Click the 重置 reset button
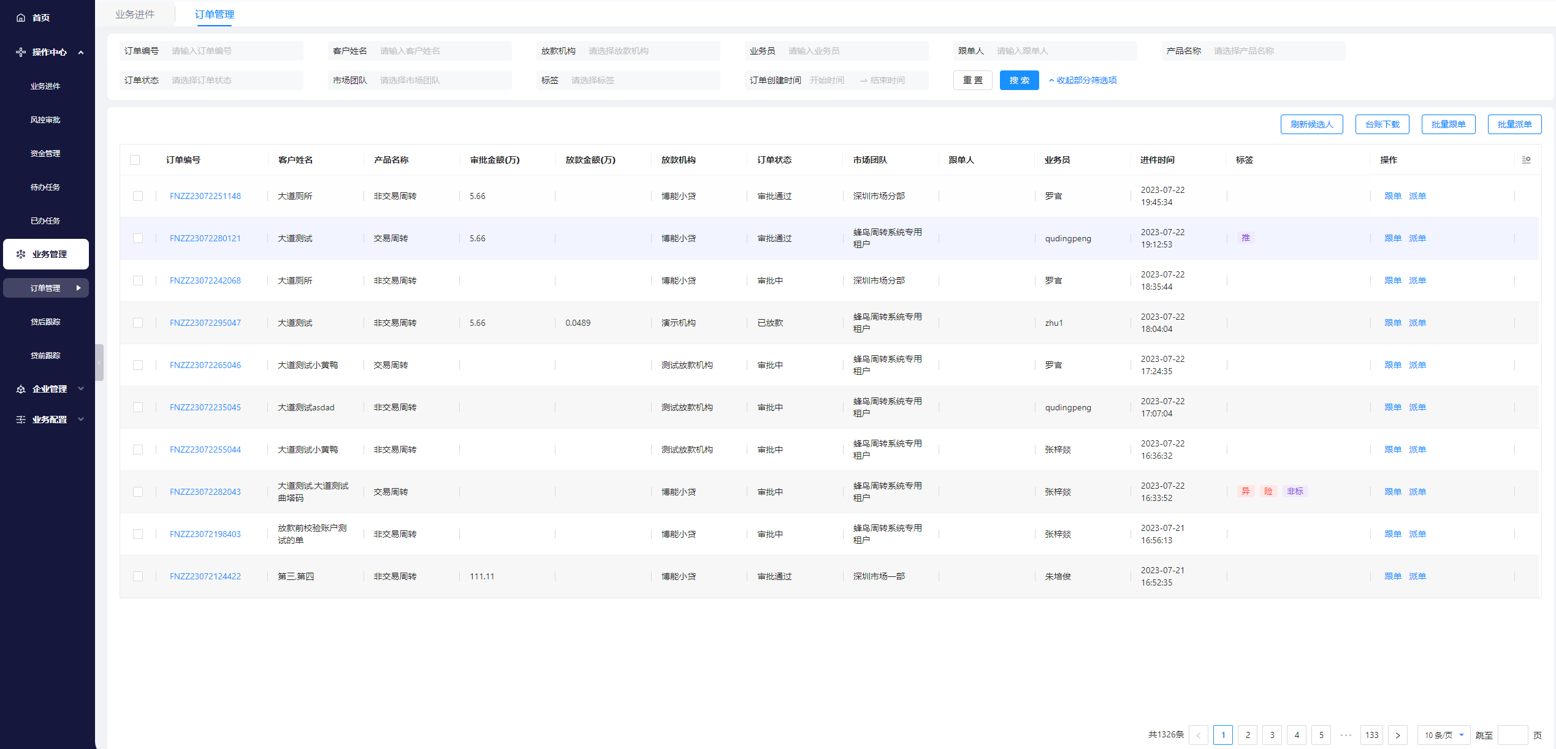The width and height of the screenshot is (1556, 749). (x=973, y=80)
